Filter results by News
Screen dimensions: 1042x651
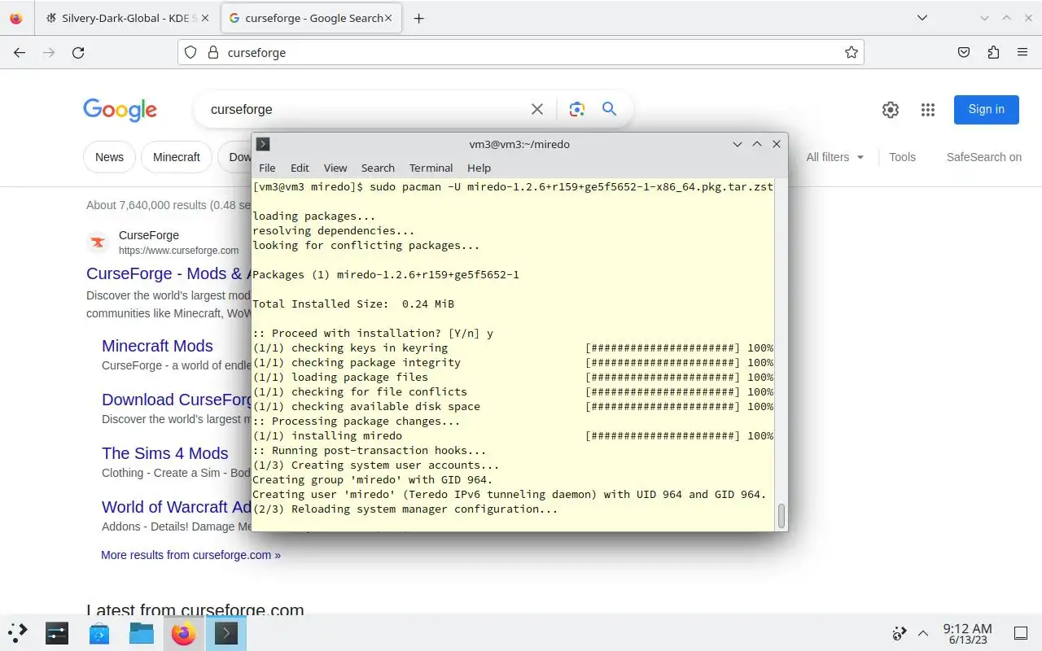click(109, 157)
